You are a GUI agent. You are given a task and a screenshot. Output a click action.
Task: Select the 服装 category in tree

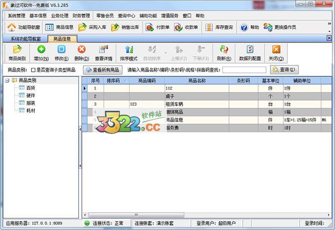(31, 103)
